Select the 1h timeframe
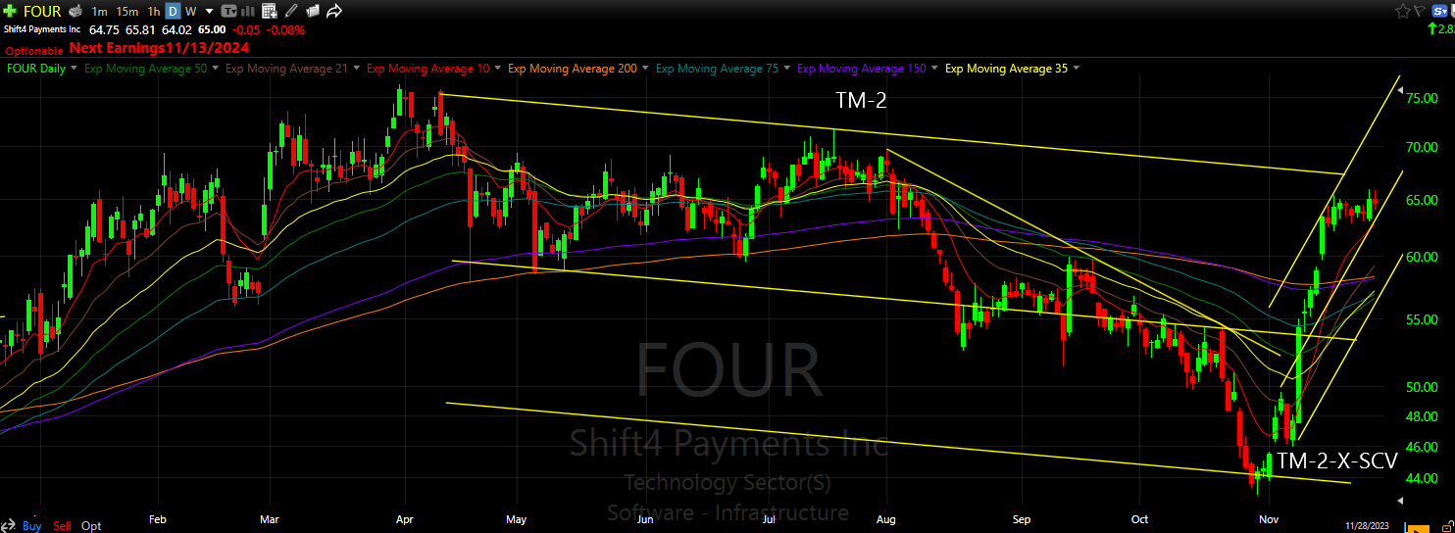This screenshot has width=1455, height=533. point(154,11)
